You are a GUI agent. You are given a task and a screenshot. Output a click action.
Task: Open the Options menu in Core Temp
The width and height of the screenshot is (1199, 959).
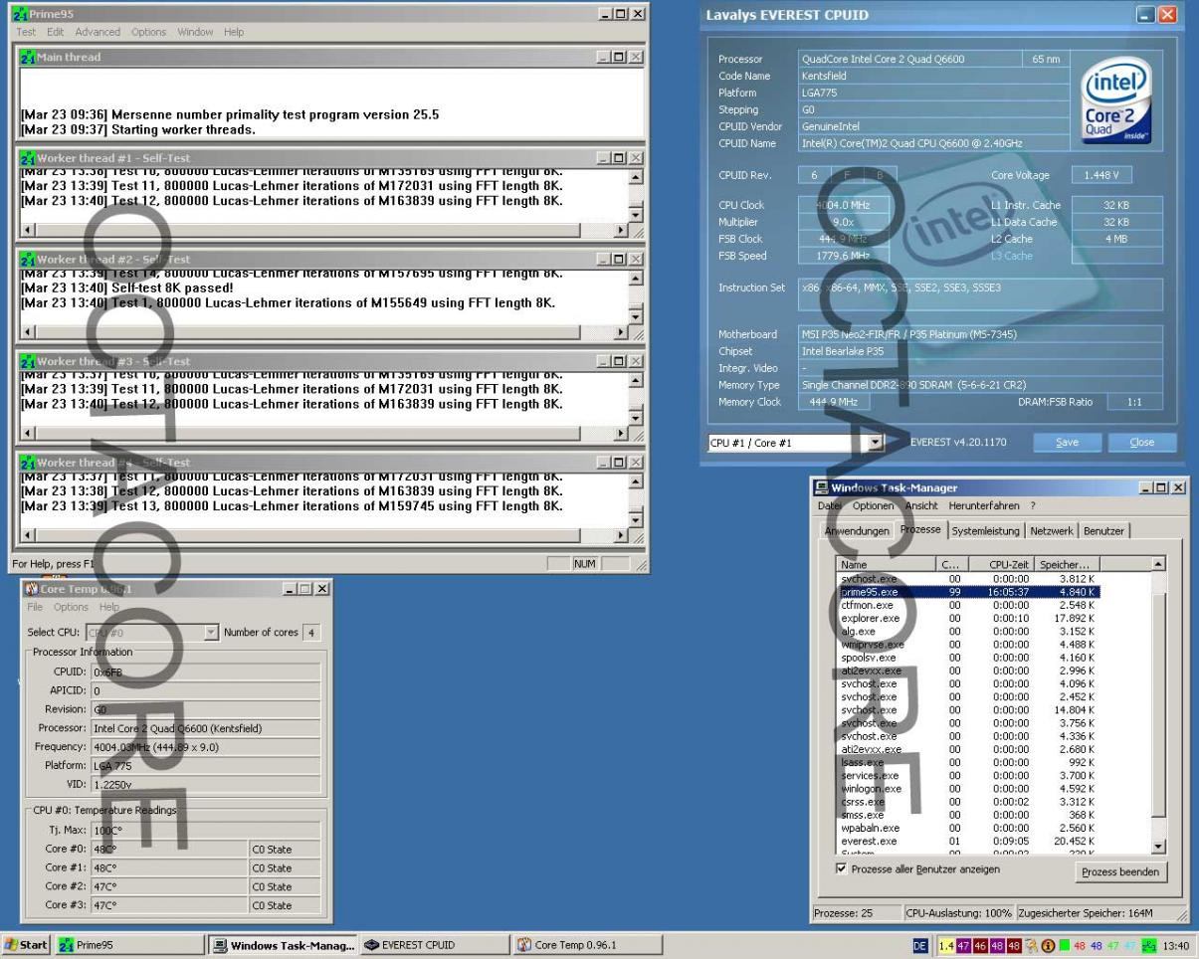[x=71, y=607]
